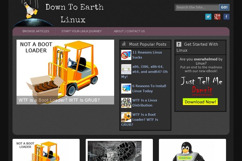Open the x86, i386, x86-64 post thumbnail
242x161 pixels.
[x=126, y=69]
